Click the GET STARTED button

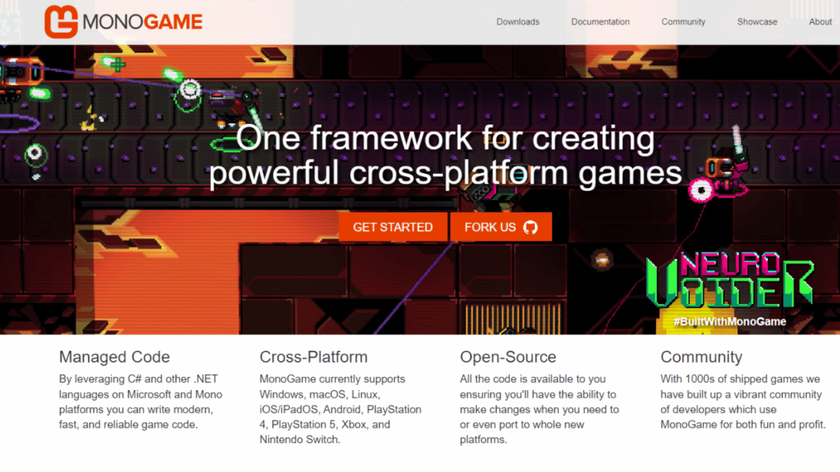tap(393, 227)
